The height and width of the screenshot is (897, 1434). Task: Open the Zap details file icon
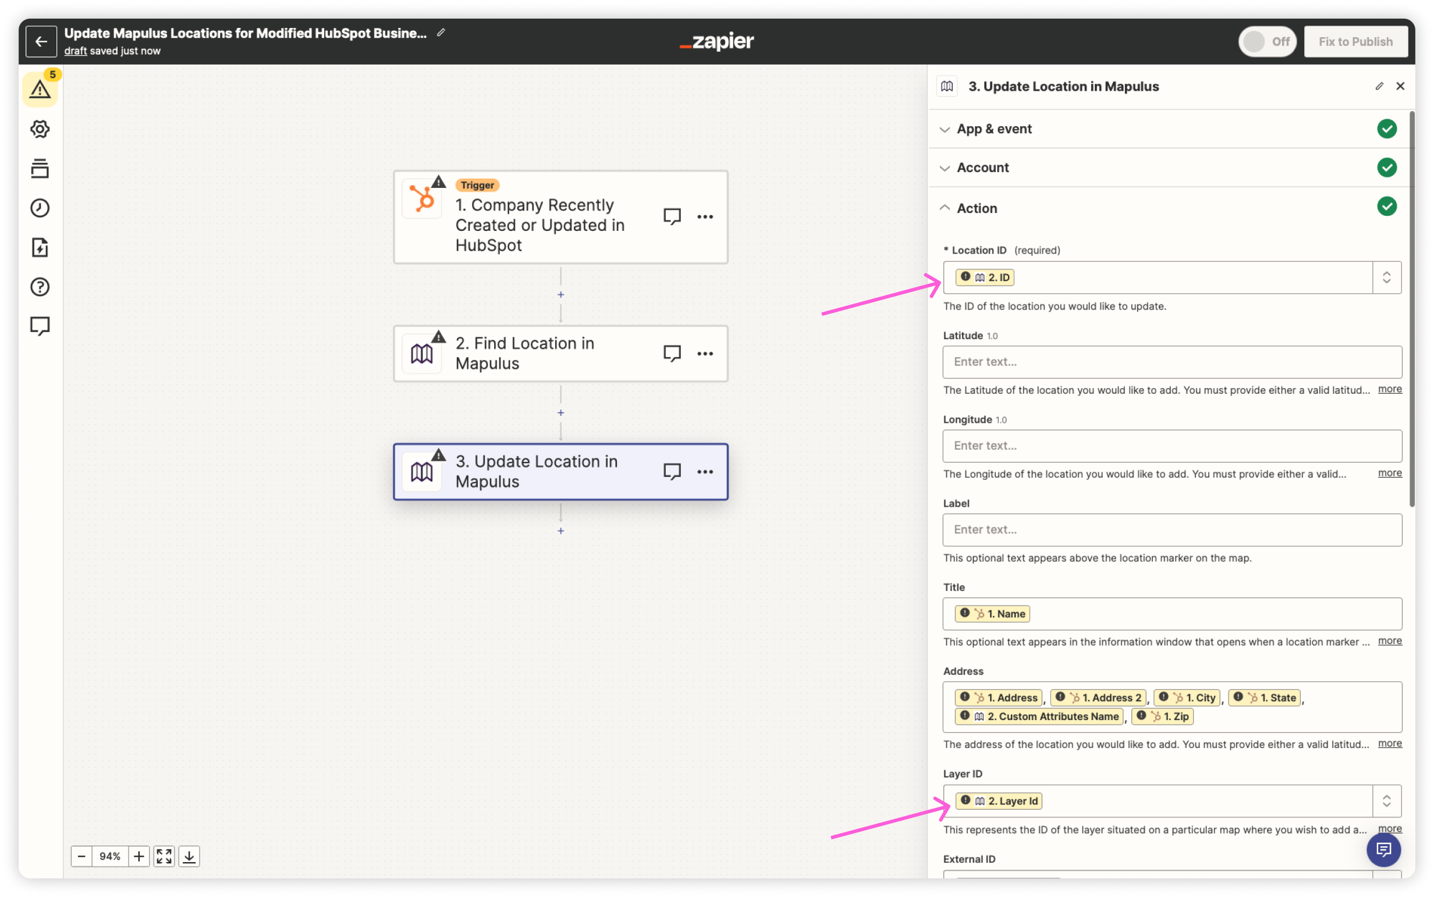point(40,247)
